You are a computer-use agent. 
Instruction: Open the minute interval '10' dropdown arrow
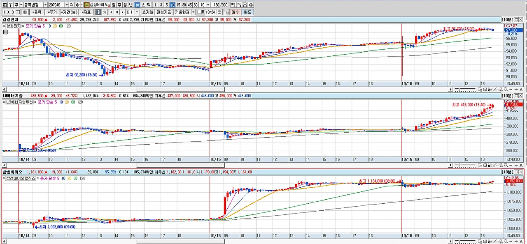(208, 5)
